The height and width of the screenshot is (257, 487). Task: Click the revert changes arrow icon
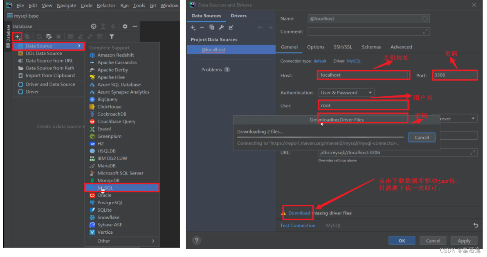[476, 226]
